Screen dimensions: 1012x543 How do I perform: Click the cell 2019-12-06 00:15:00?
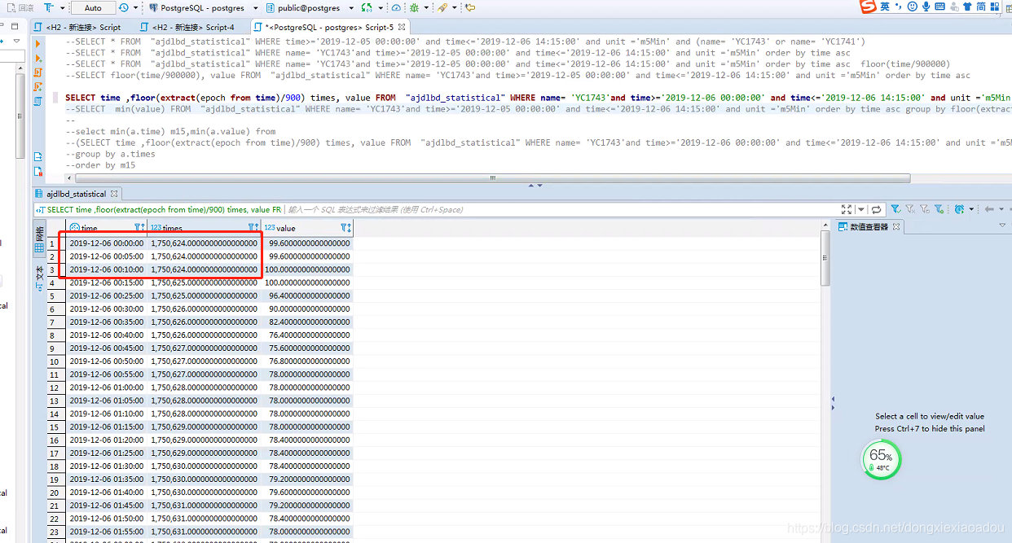coord(107,282)
